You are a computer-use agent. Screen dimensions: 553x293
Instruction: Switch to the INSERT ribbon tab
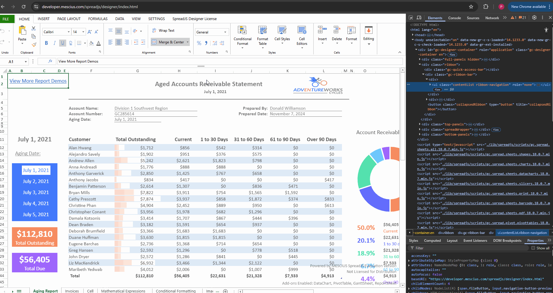[44, 19]
